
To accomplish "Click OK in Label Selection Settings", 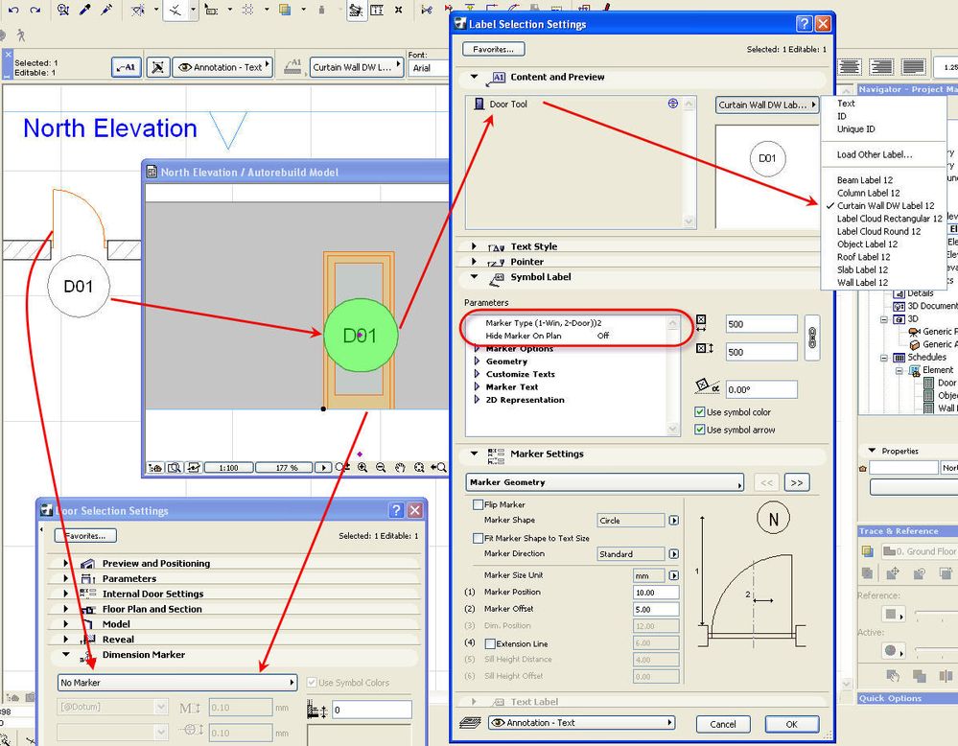I will point(791,724).
